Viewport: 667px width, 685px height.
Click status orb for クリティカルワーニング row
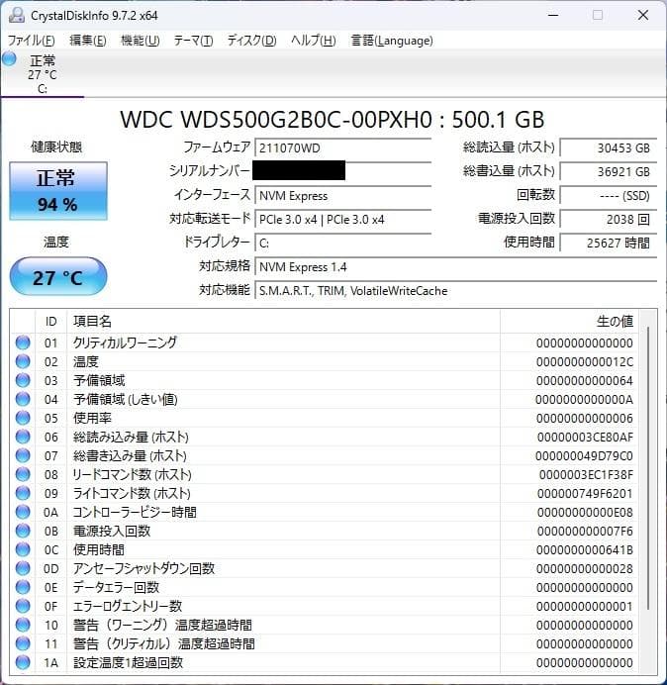pyautogui.click(x=23, y=342)
